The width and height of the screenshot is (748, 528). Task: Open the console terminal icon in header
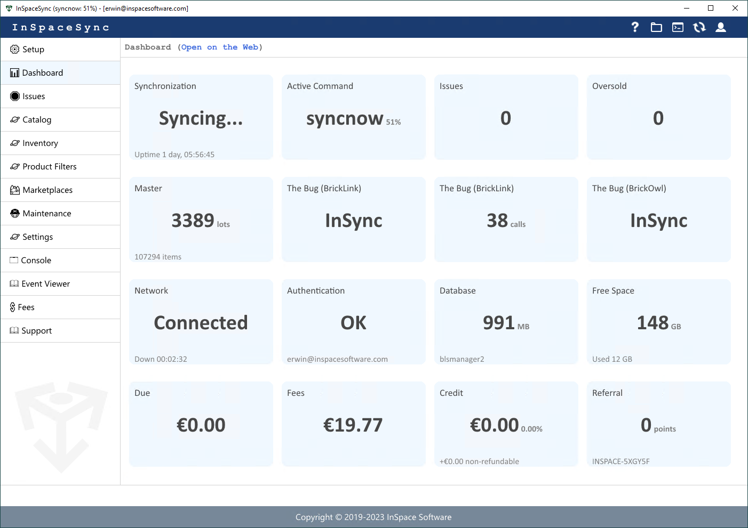678,27
